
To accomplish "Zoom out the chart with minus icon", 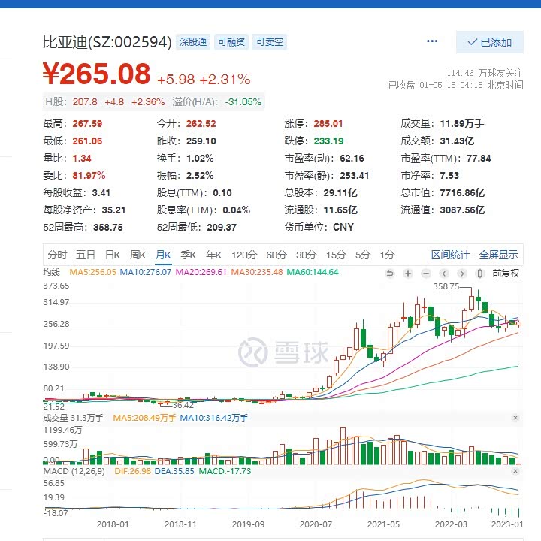I will tap(426, 274).
